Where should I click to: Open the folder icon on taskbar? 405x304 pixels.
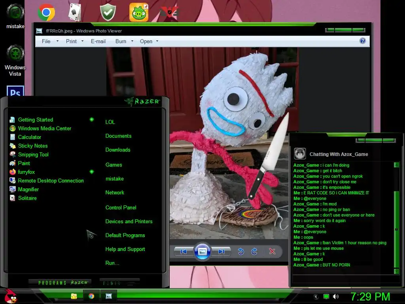pyautogui.click(x=74, y=296)
